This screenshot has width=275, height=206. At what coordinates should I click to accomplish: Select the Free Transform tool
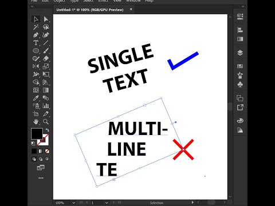[x=46, y=74]
